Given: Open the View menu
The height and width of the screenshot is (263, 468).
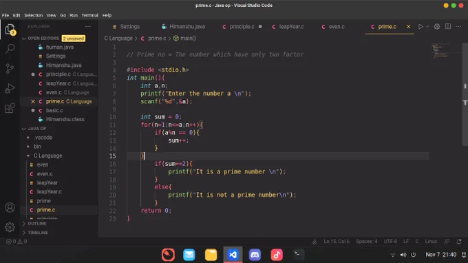Looking at the screenshot, I should tap(52, 15).
